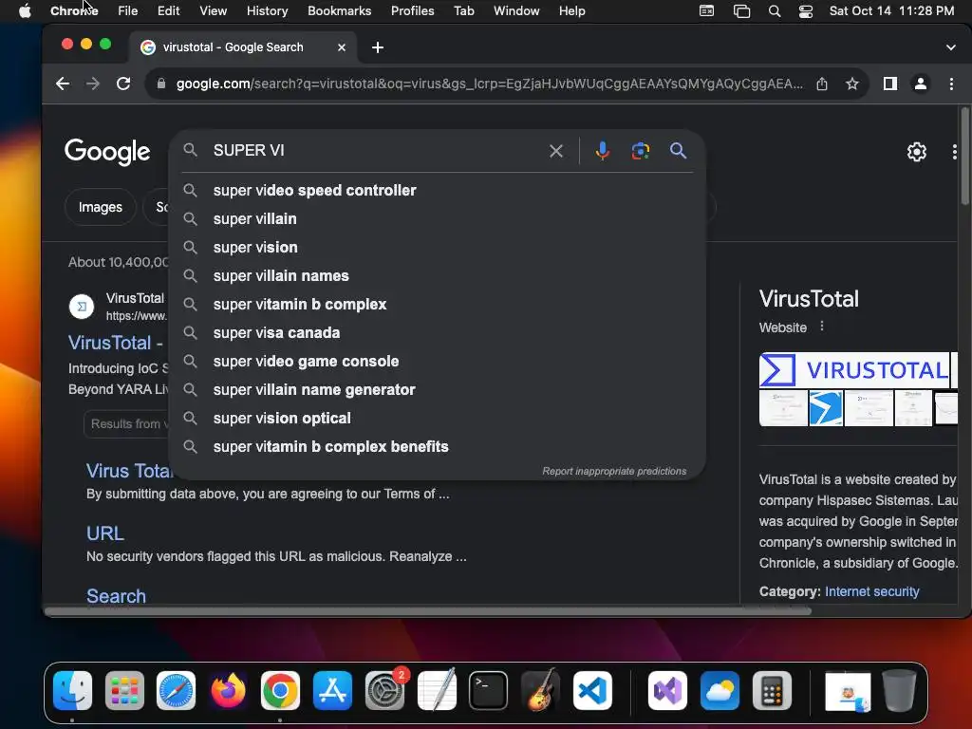Click the address bar URL

[x=489, y=84]
